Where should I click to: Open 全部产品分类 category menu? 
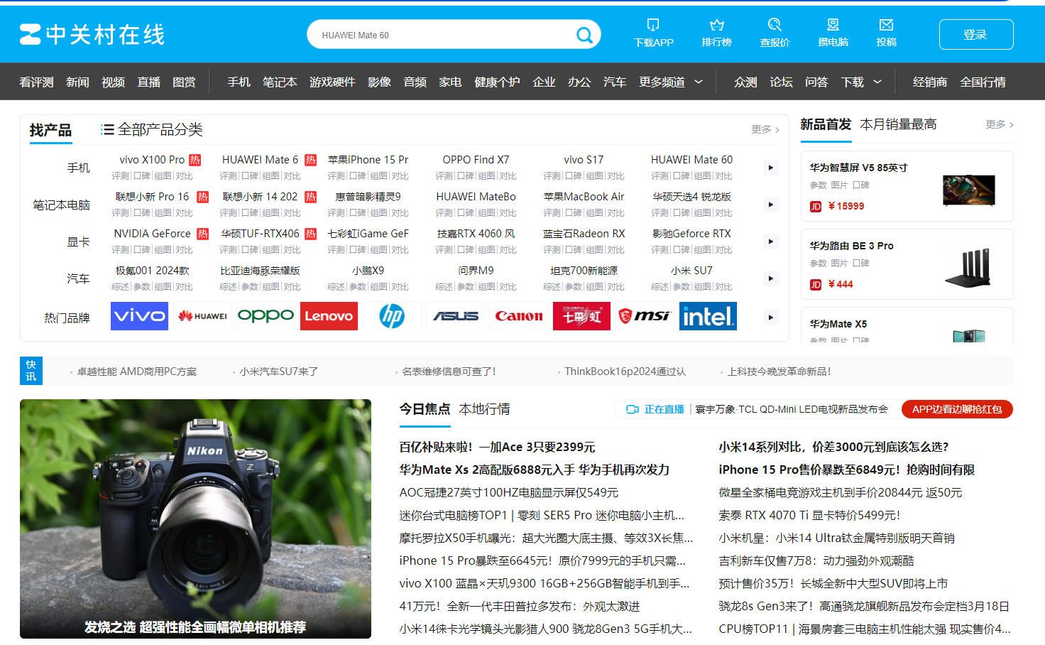(152, 129)
